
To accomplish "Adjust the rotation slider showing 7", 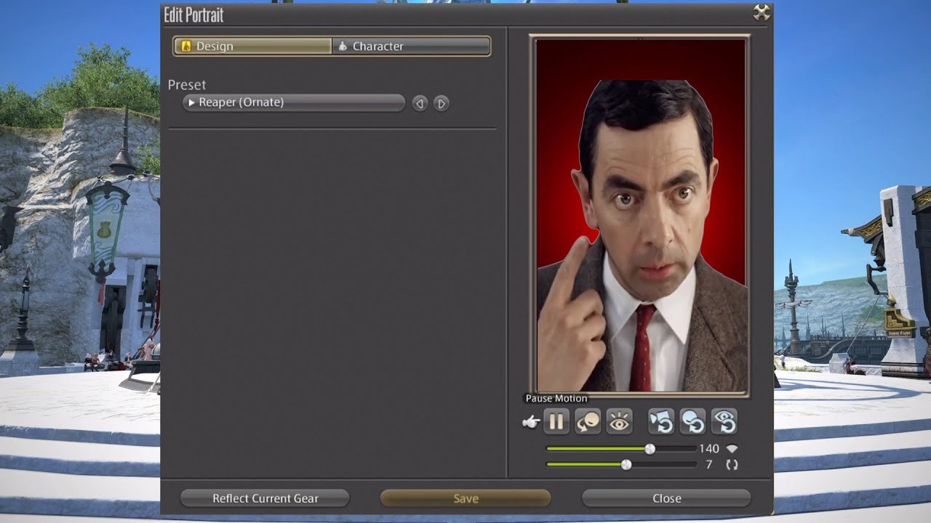I will (620, 464).
